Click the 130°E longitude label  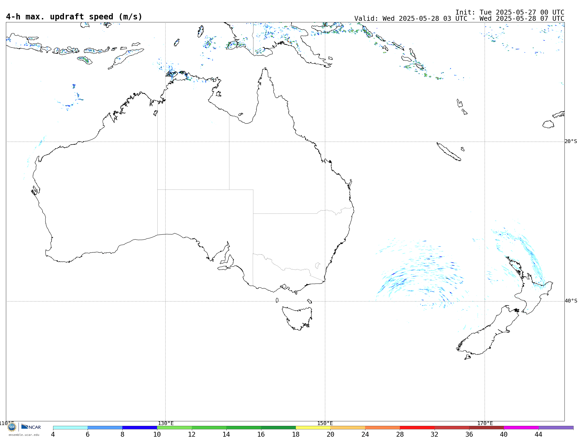[x=166, y=423]
